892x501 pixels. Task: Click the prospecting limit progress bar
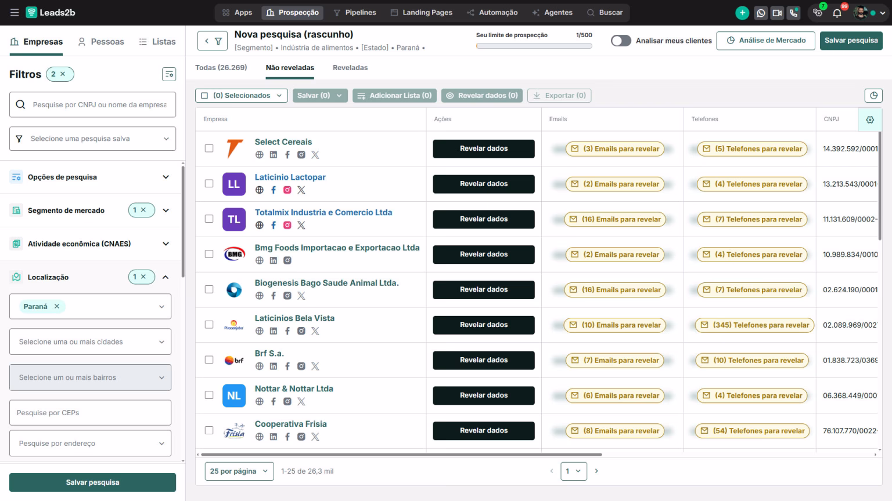pyautogui.click(x=534, y=46)
